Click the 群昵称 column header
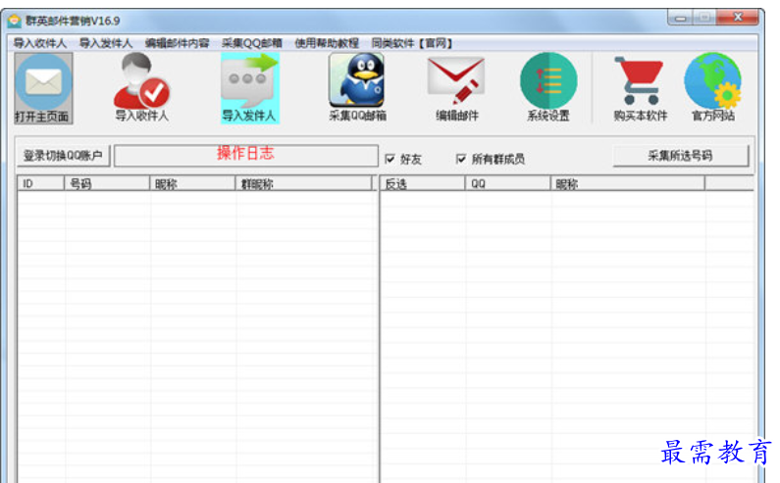780x483 pixels. [303, 184]
